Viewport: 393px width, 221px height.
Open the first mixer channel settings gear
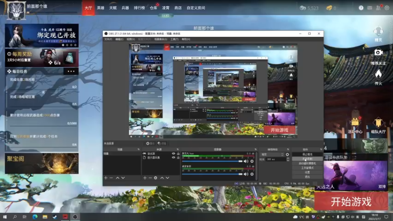click(252, 162)
